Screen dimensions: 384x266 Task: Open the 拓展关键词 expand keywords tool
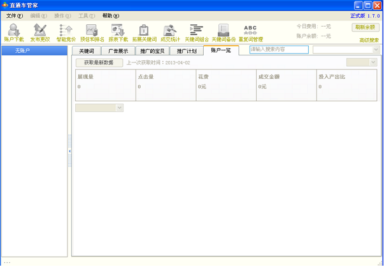tap(145, 32)
